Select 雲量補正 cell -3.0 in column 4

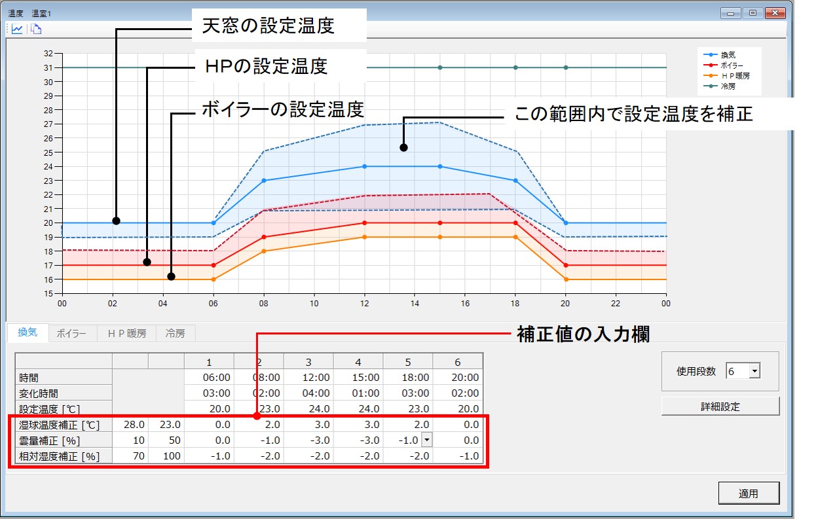[x=358, y=440]
